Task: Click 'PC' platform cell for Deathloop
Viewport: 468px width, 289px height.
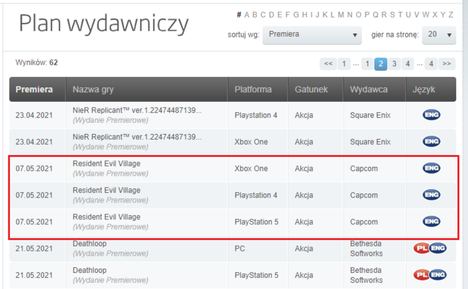Action: (x=240, y=249)
